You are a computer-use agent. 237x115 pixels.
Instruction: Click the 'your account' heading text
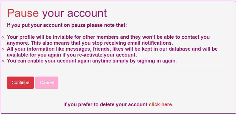pyautogui.click(x=74, y=14)
